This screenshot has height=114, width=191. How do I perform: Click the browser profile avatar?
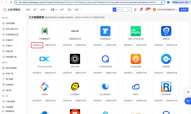(x=168, y=2)
